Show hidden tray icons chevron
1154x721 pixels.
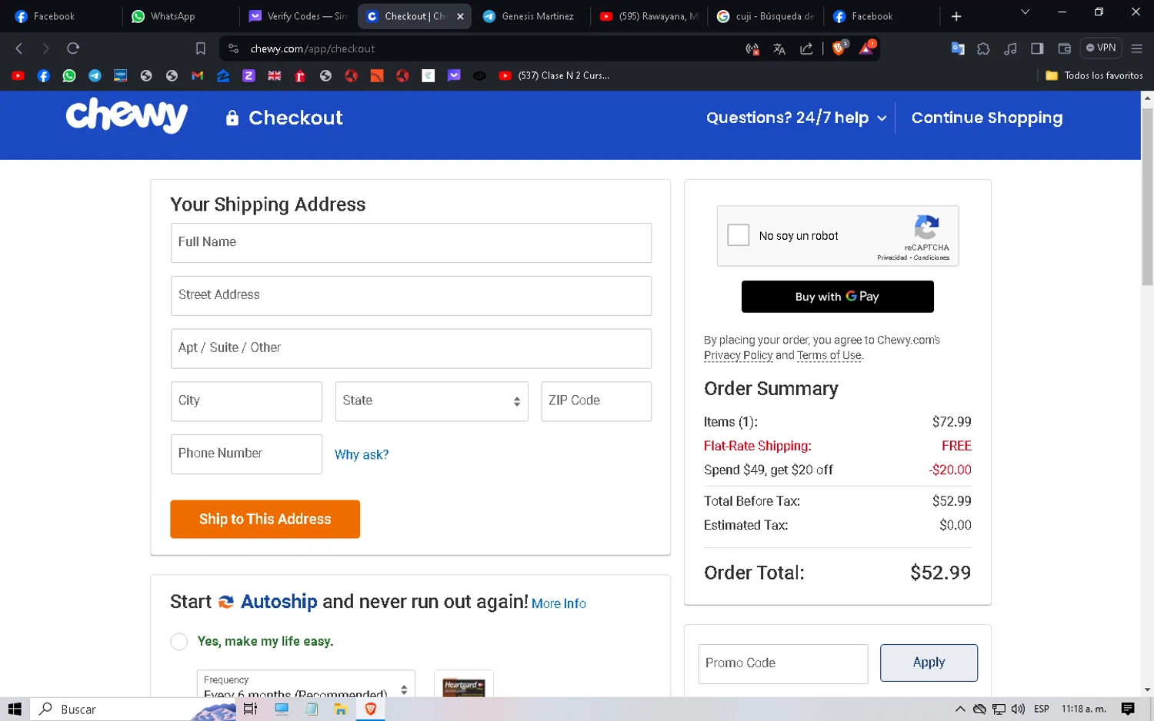[x=959, y=709]
